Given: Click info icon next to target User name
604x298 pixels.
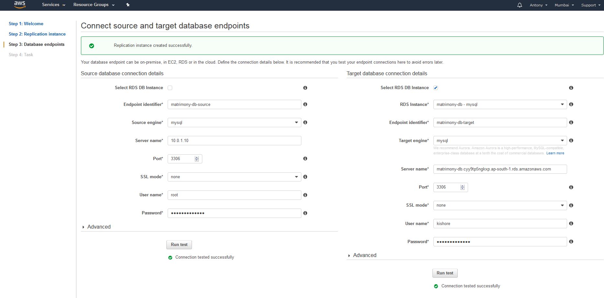Looking at the screenshot, I should 571,223.
